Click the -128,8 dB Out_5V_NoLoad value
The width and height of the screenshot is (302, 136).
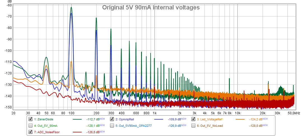pos(256,126)
